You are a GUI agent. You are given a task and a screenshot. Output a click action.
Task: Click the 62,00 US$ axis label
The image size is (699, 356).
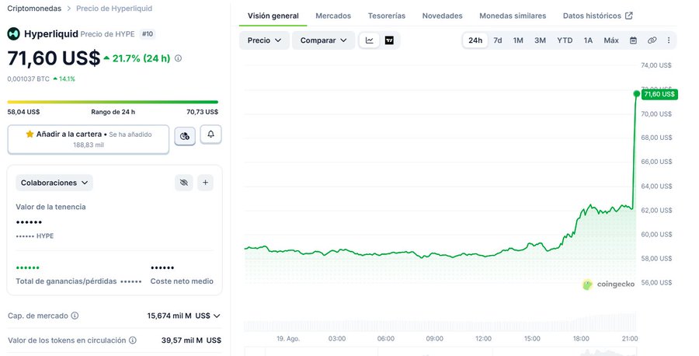coord(656,210)
